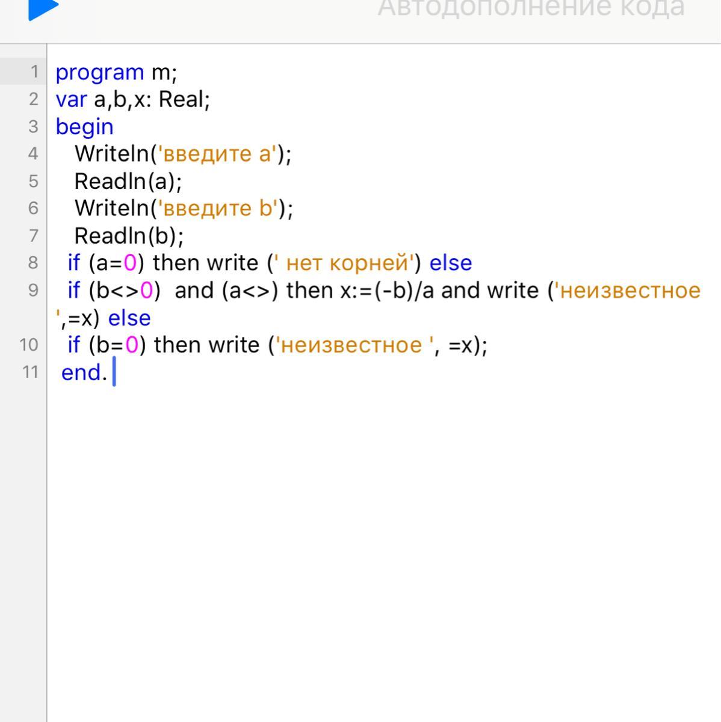Click '(a<>)' condition on line 9
This screenshot has width=721, height=722.
pos(250,290)
